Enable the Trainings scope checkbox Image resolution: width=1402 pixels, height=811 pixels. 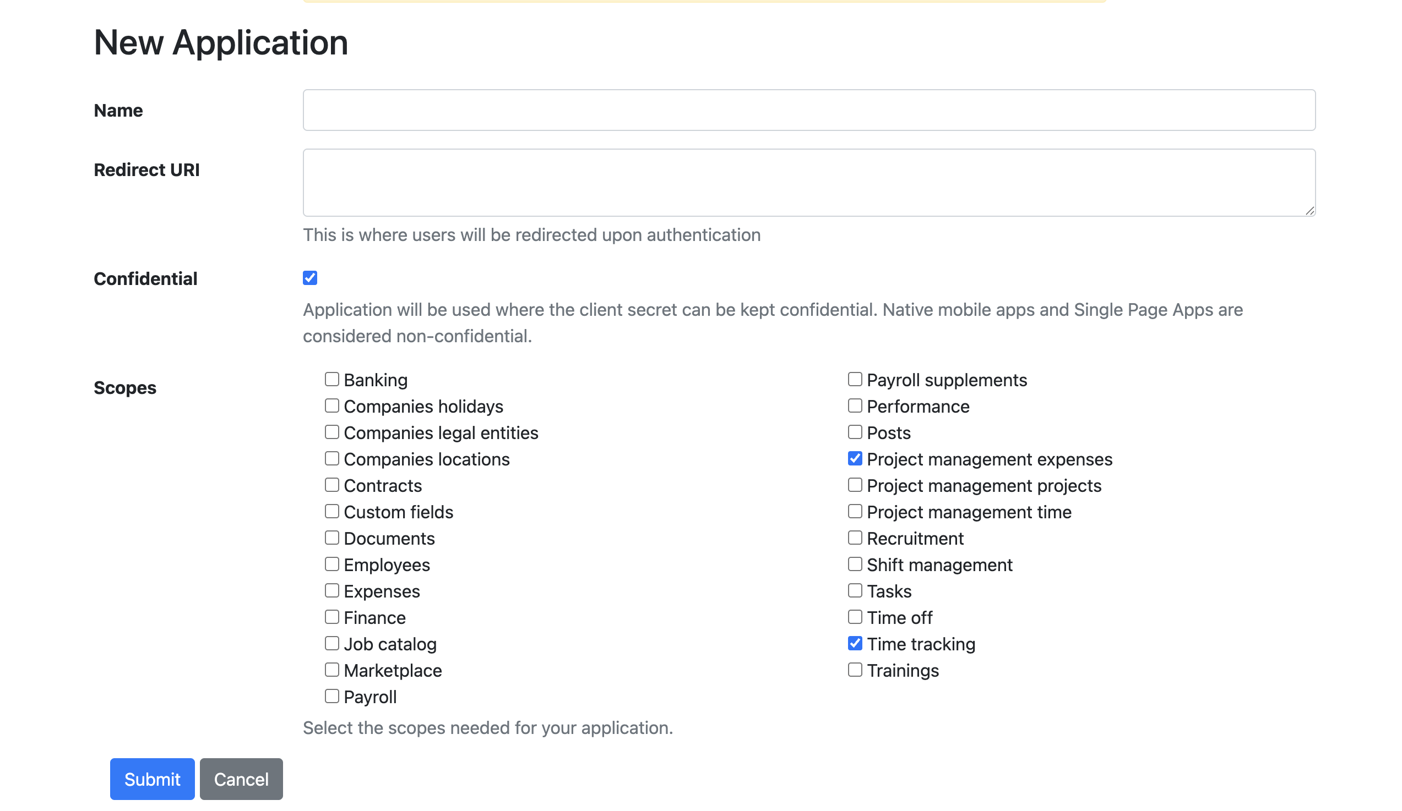[855, 670]
